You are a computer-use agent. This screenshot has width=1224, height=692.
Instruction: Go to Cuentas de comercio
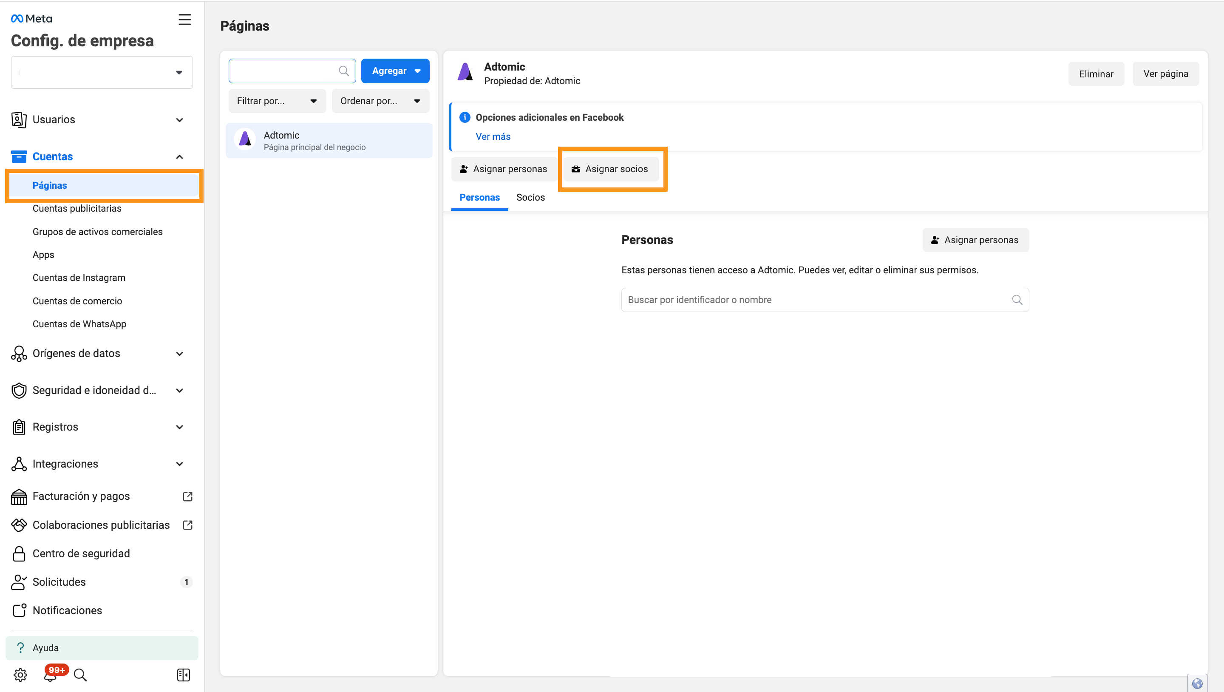77,301
